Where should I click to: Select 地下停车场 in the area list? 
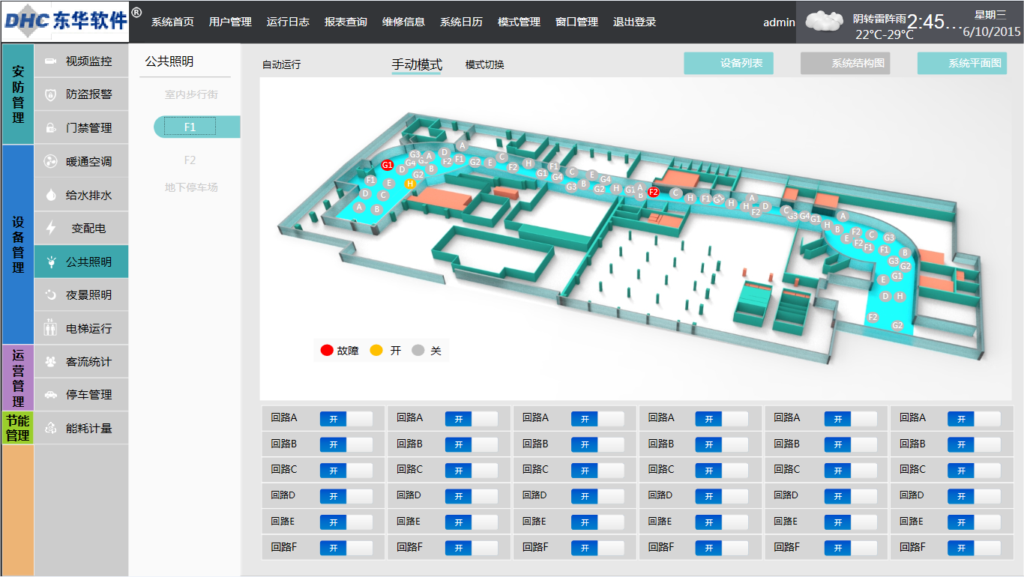pos(191,187)
